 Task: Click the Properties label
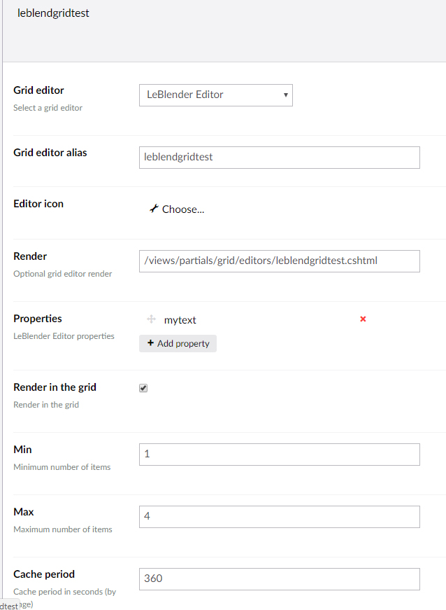(38, 319)
